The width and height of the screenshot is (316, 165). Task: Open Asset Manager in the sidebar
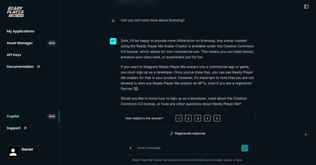click(x=20, y=43)
